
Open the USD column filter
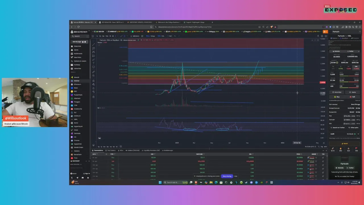pyautogui.click(x=155, y=154)
